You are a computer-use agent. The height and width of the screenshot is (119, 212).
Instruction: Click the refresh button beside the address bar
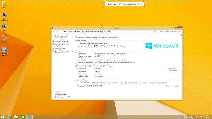tap(156, 32)
